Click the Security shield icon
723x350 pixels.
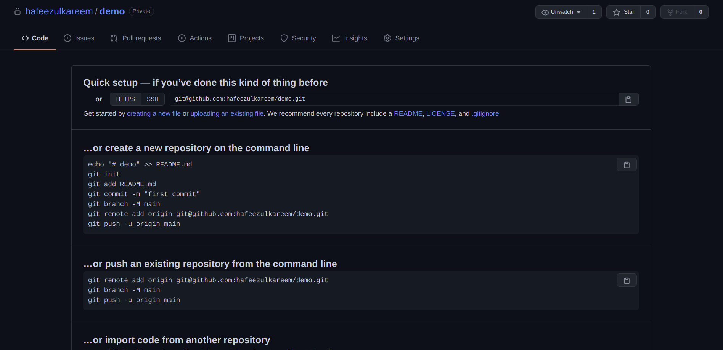tap(284, 38)
